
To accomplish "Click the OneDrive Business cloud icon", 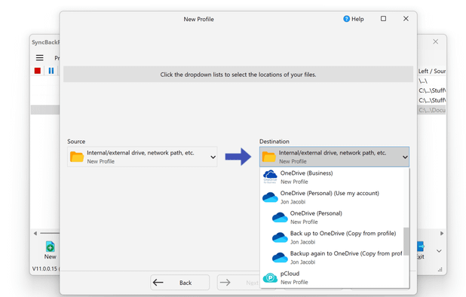I will click(270, 176).
